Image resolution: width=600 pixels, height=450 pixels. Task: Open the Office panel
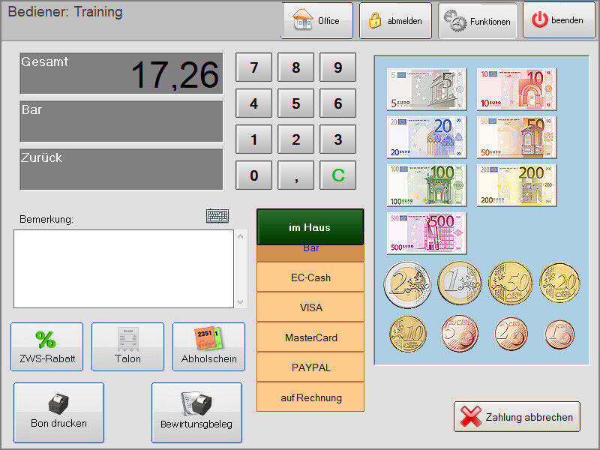click(x=317, y=20)
